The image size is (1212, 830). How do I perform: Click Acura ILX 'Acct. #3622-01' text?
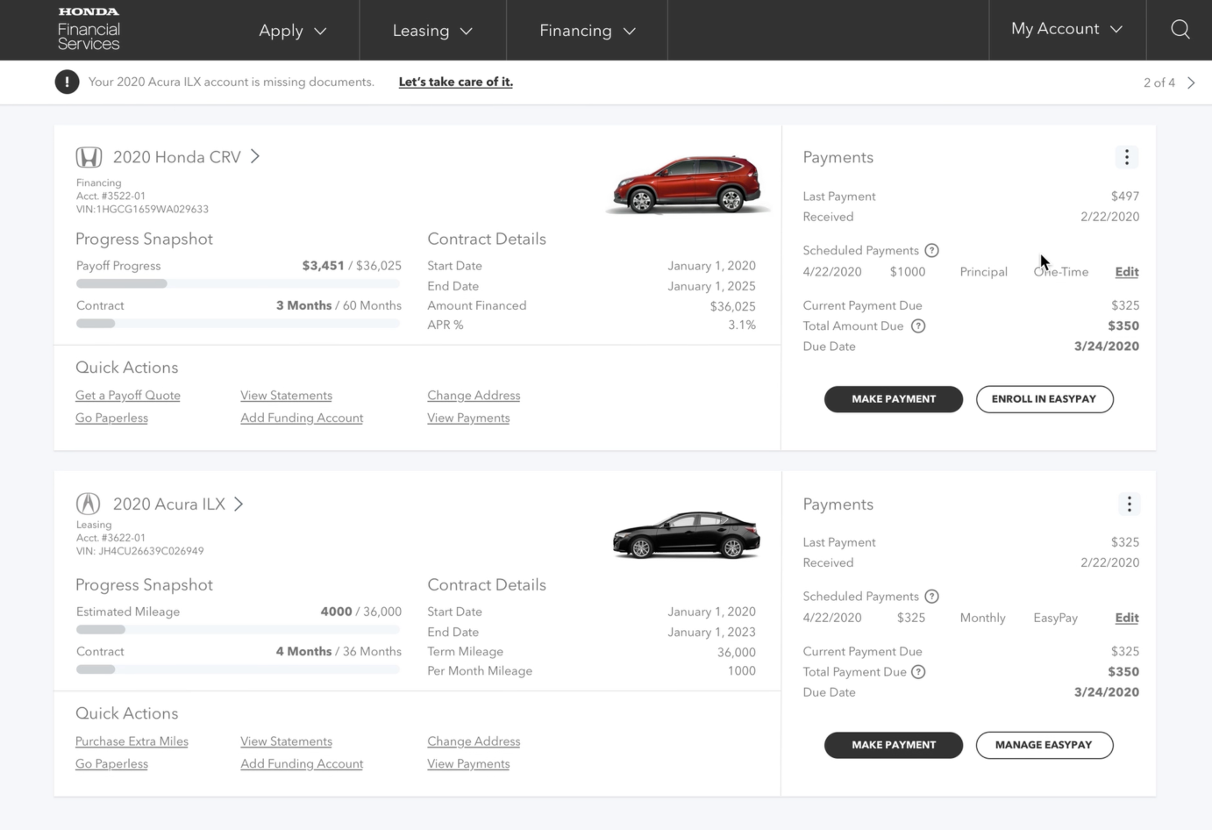111,538
